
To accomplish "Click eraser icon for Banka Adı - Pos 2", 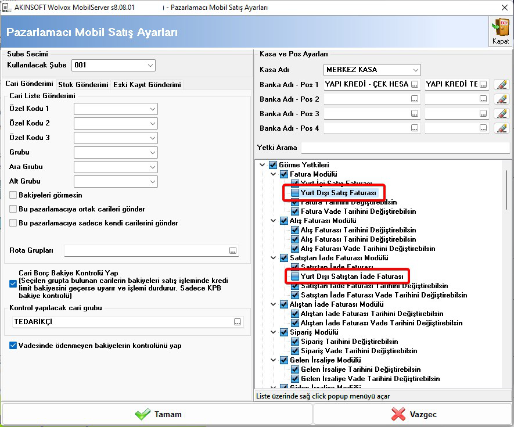I will pyautogui.click(x=502, y=99).
